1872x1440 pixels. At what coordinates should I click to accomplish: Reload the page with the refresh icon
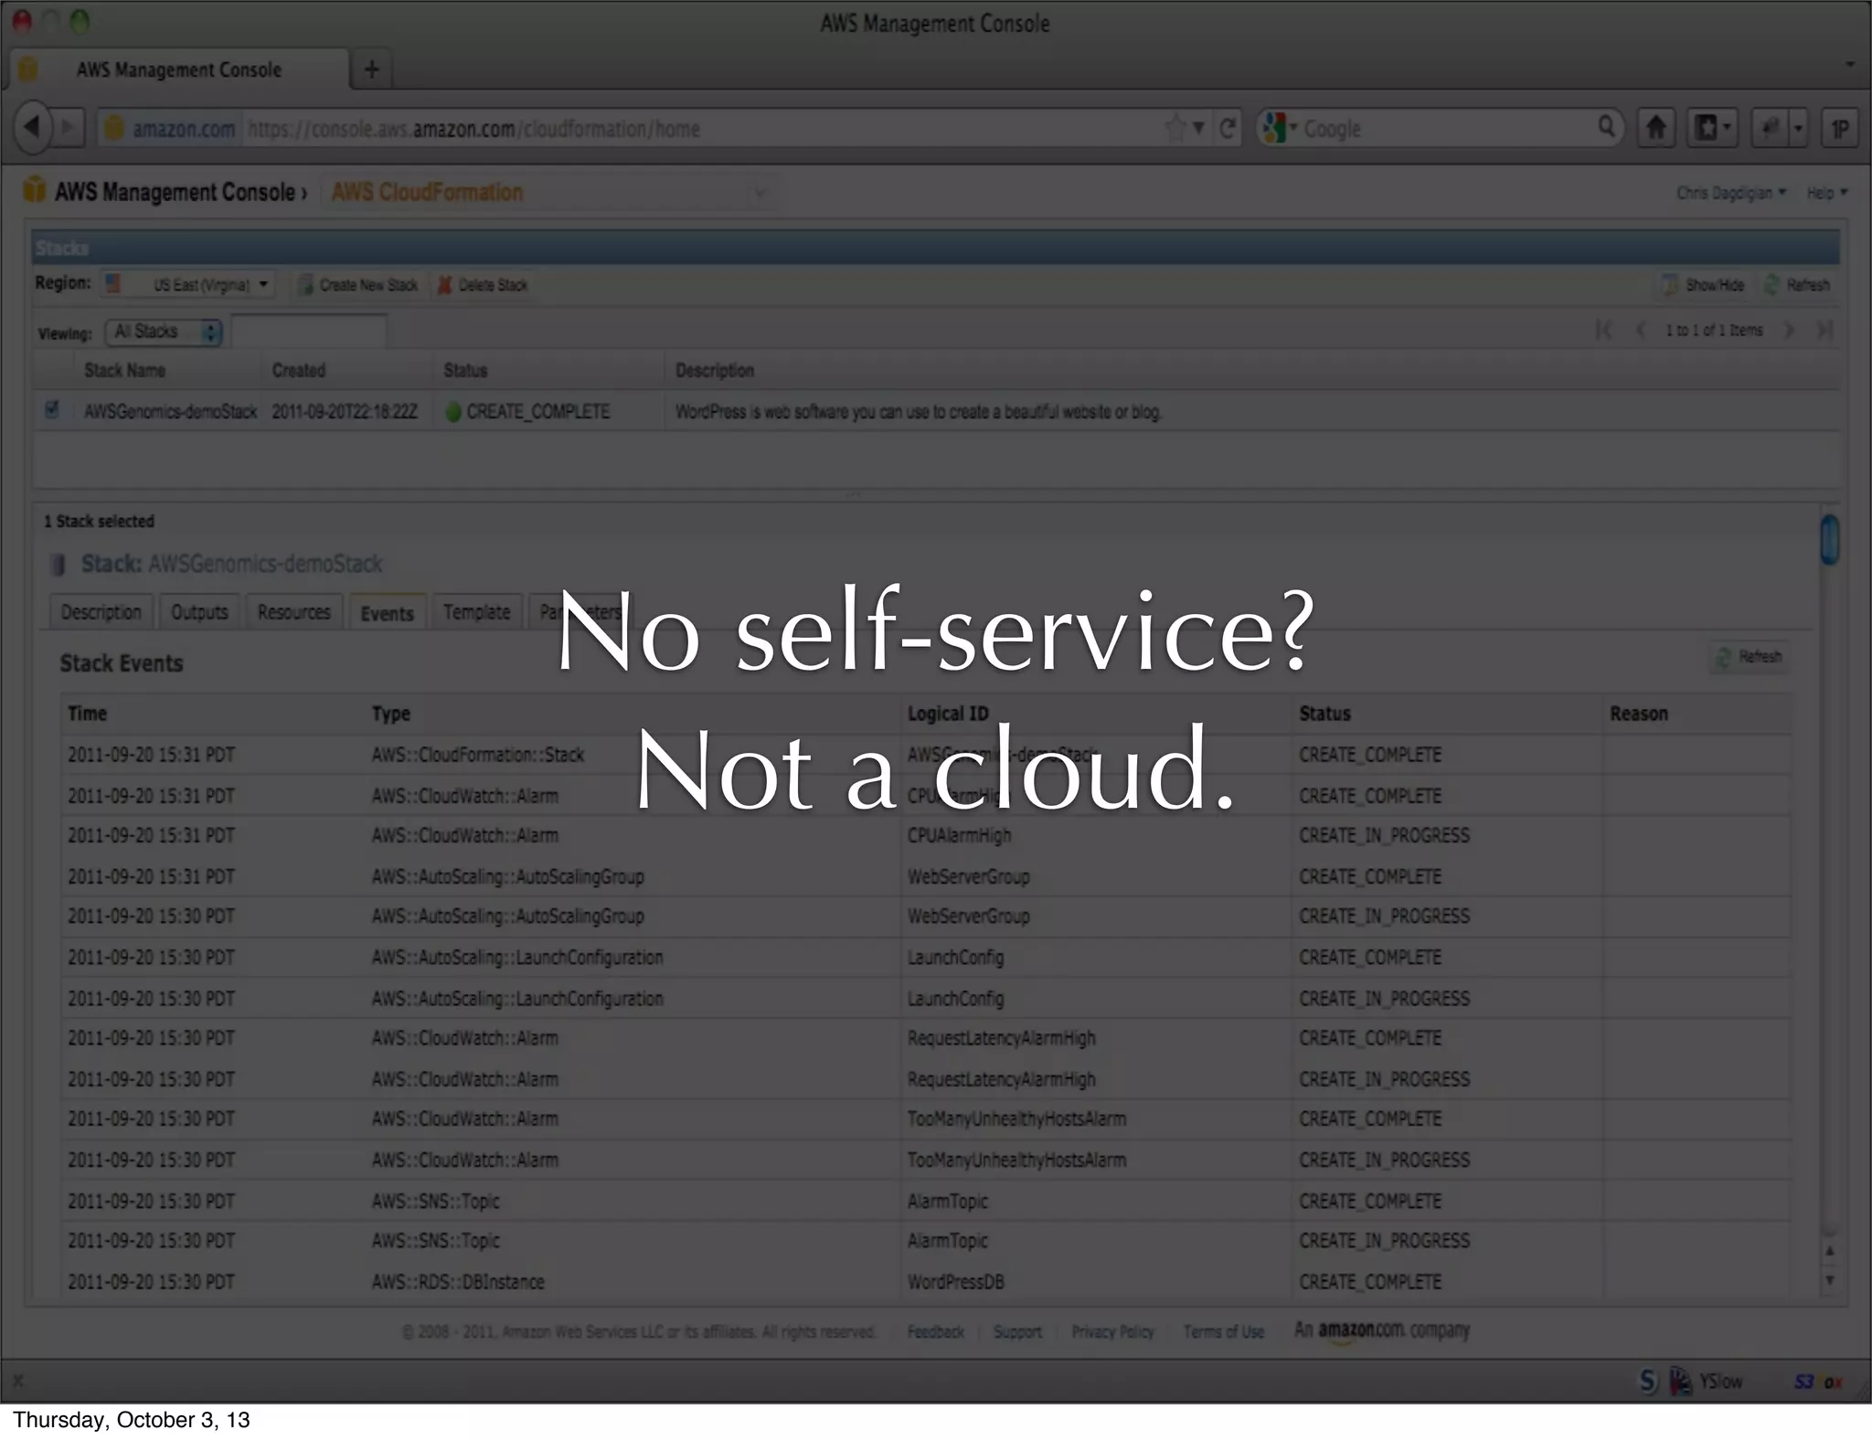click(1227, 129)
